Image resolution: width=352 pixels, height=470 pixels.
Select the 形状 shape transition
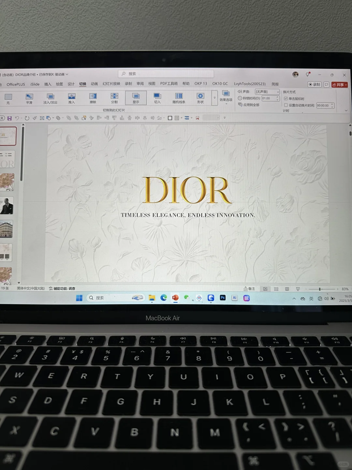pos(200,98)
